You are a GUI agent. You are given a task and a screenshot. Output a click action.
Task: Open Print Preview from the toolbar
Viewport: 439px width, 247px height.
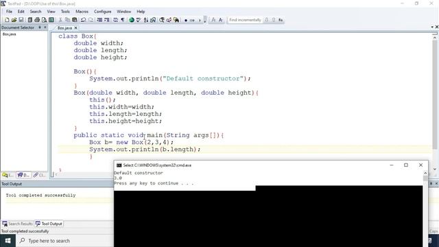pyautogui.click(x=44, y=20)
